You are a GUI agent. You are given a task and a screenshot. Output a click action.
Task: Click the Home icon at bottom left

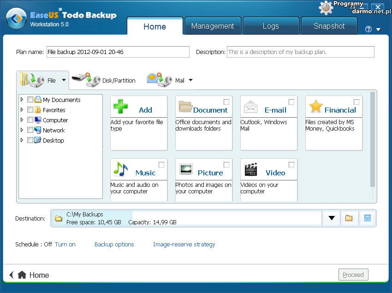[x=22, y=275]
